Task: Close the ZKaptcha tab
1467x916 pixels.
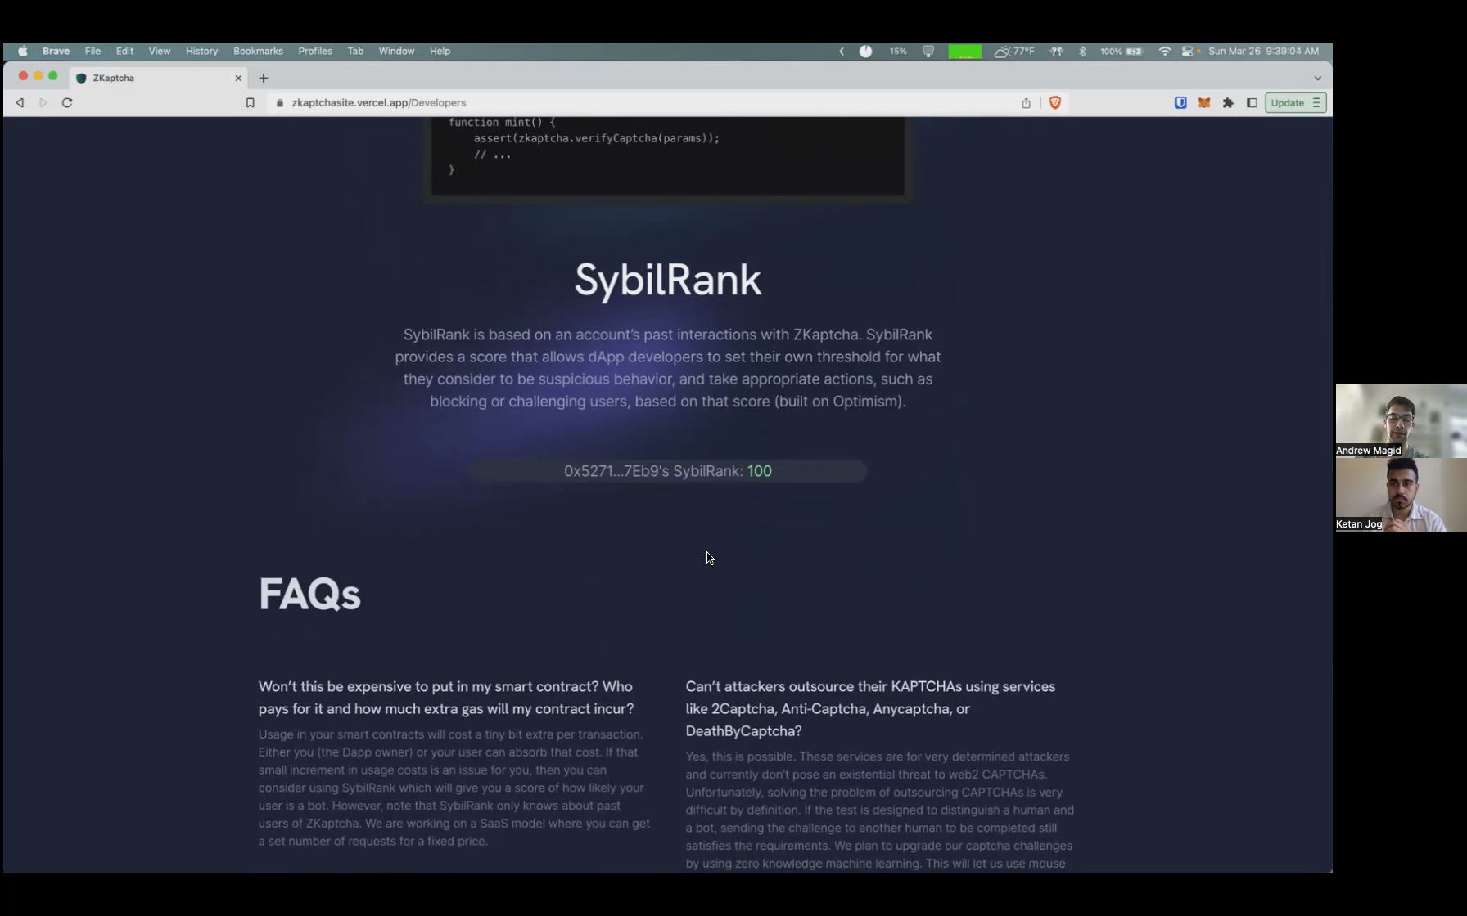Action: click(238, 78)
